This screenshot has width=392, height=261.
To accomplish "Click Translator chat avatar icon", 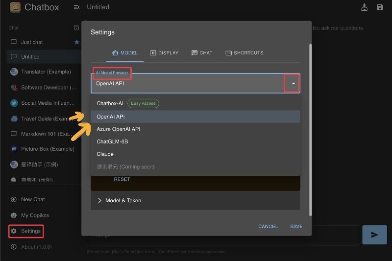I will (x=14, y=72).
